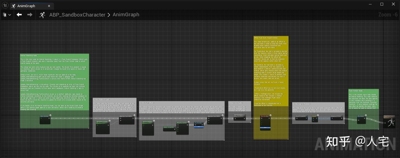Image resolution: width=400 pixels, height=158 pixels.
Task: Select the Leg IK node
Action: pyautogui.click(x=315, y=119)
